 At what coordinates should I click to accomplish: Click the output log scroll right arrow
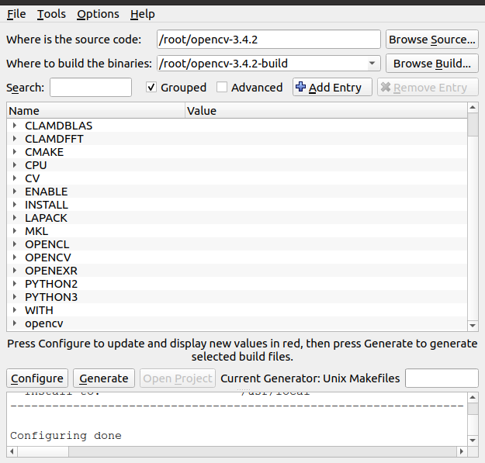[x=462, y=451]
